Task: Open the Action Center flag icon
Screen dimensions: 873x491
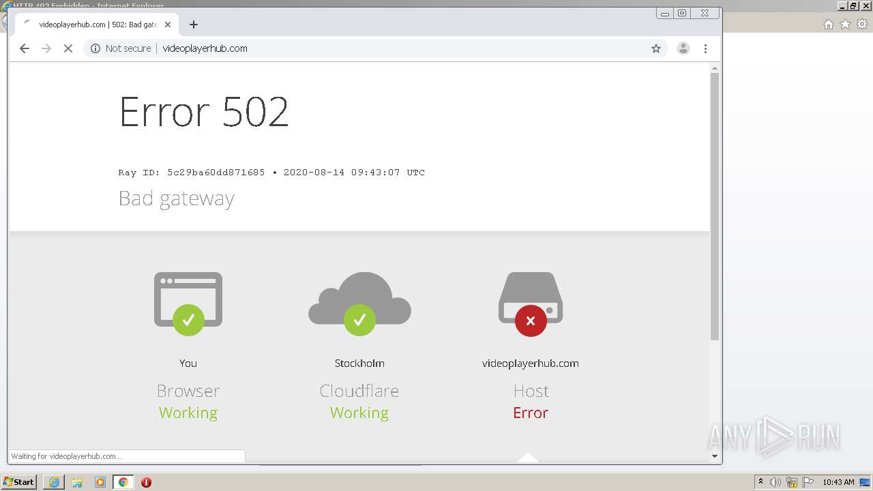Action: click(x=808, y=482)
